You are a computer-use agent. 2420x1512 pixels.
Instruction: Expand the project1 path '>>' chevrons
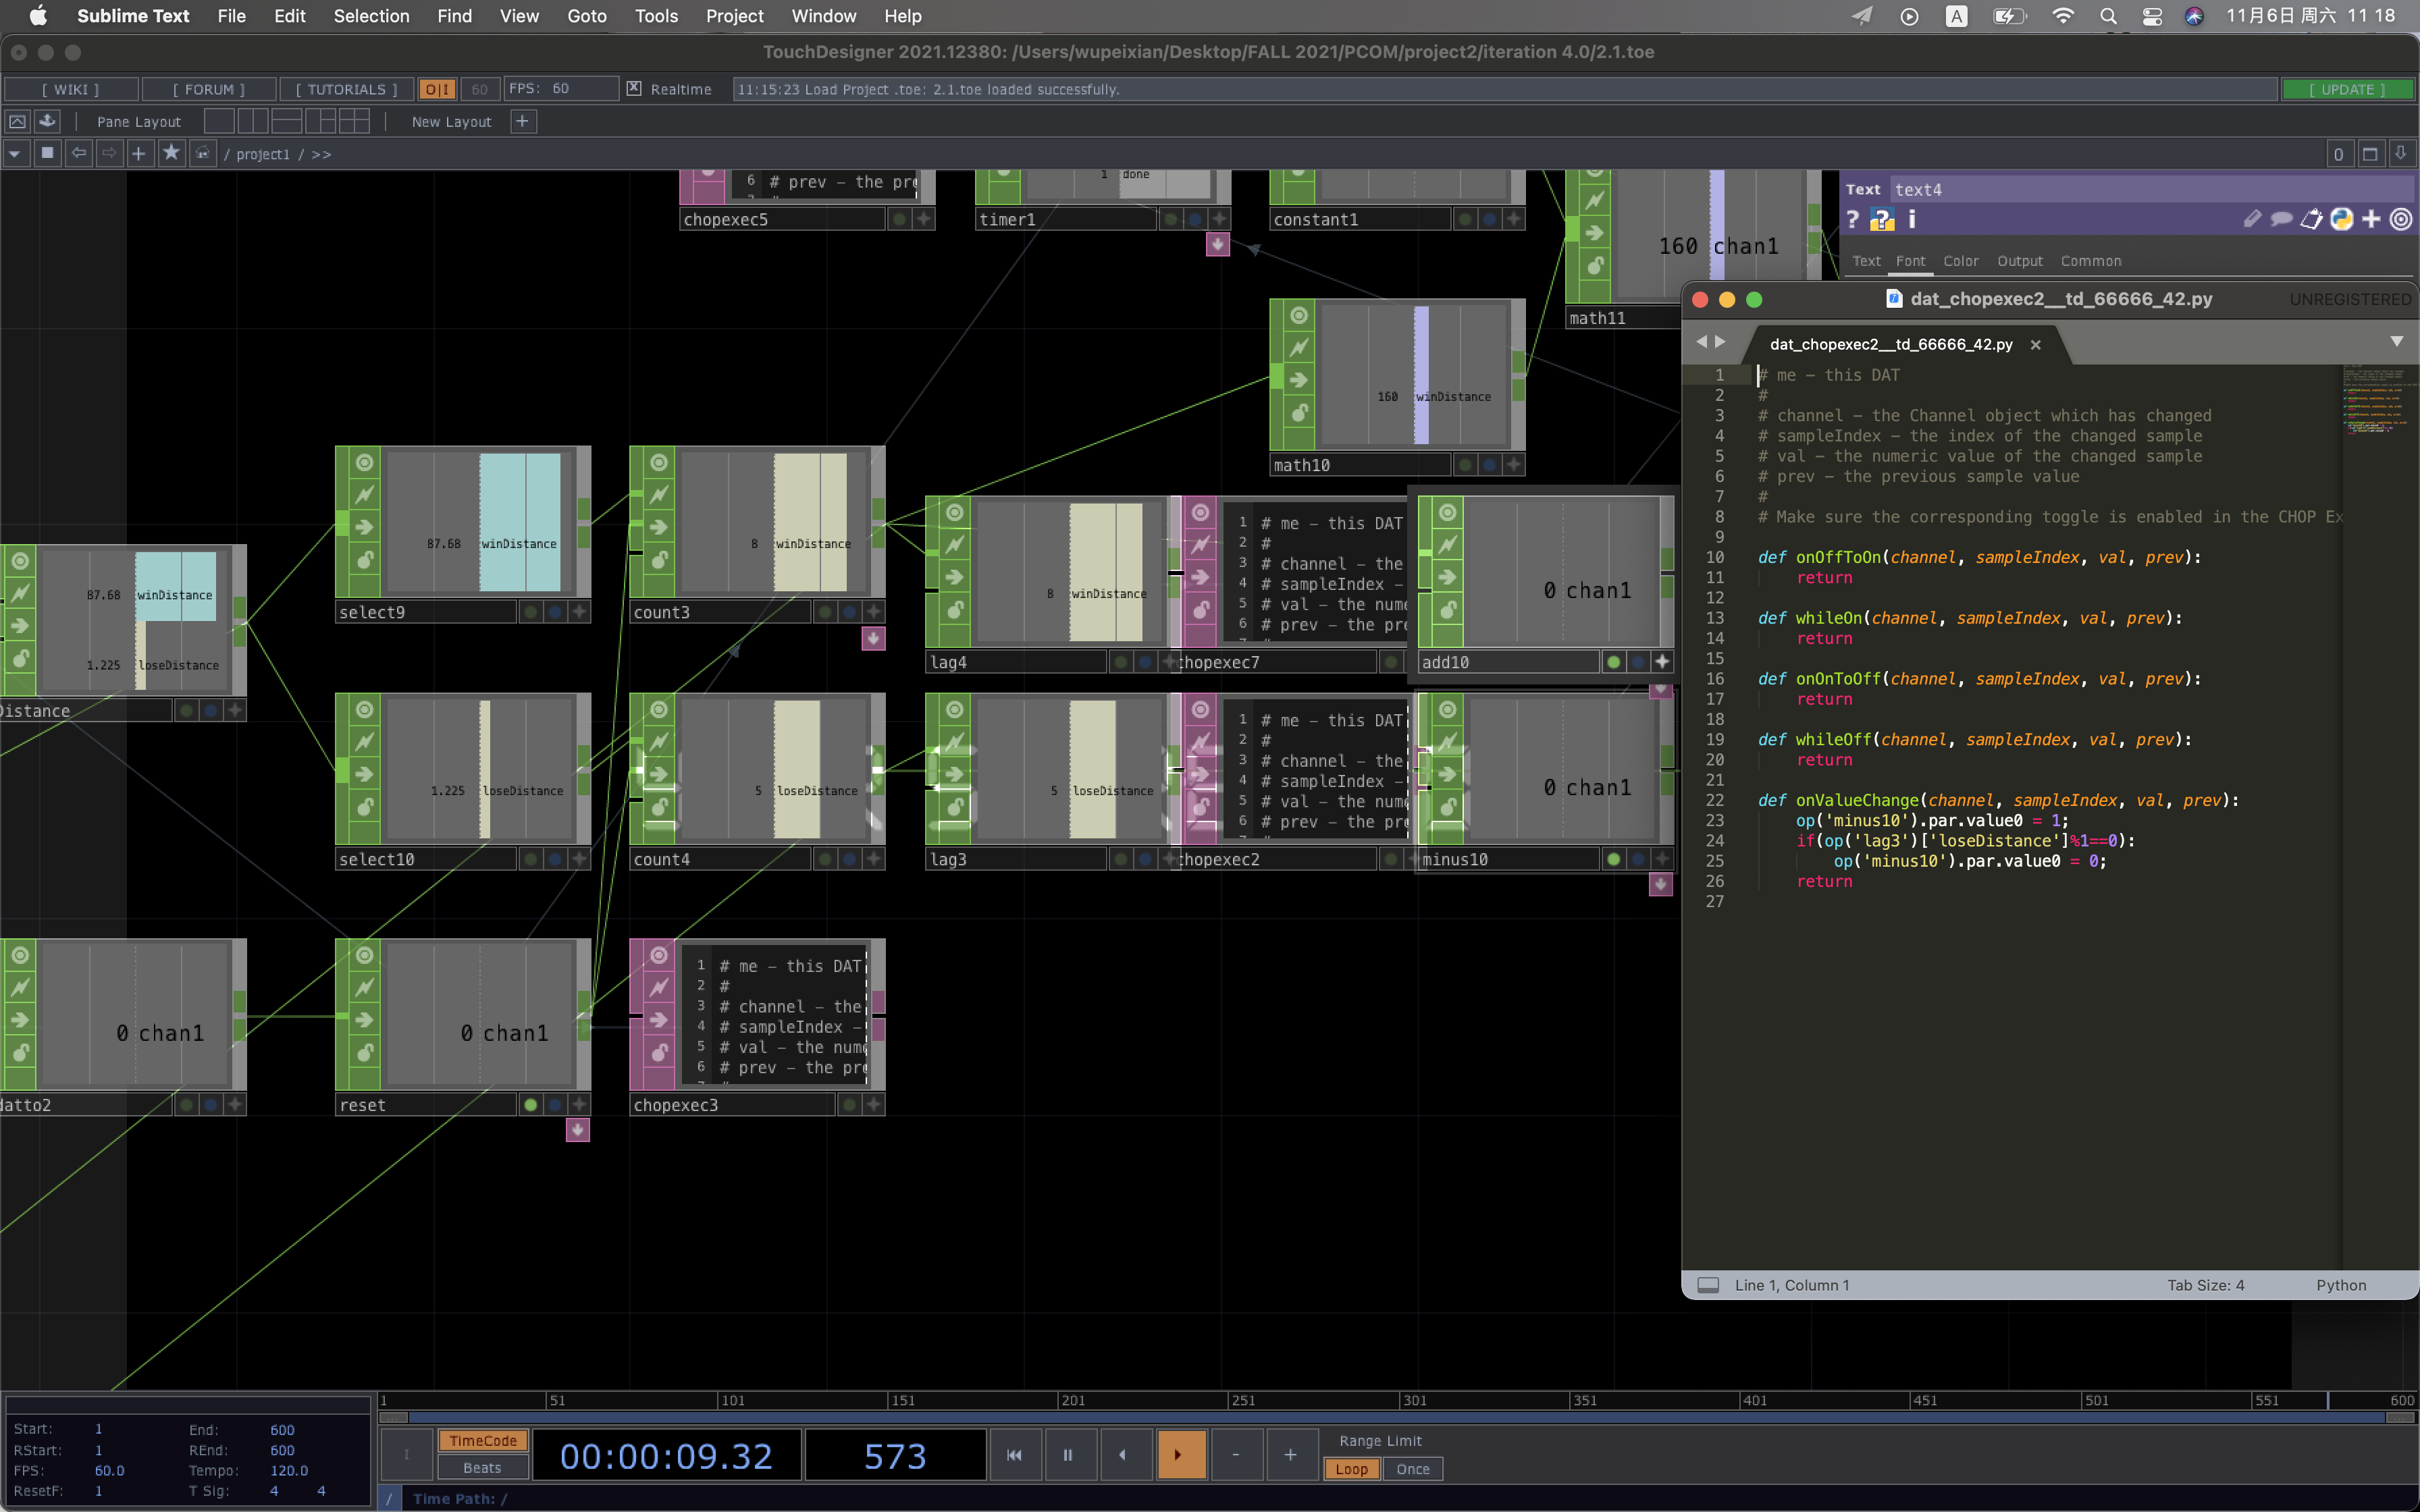coord(321,154)
